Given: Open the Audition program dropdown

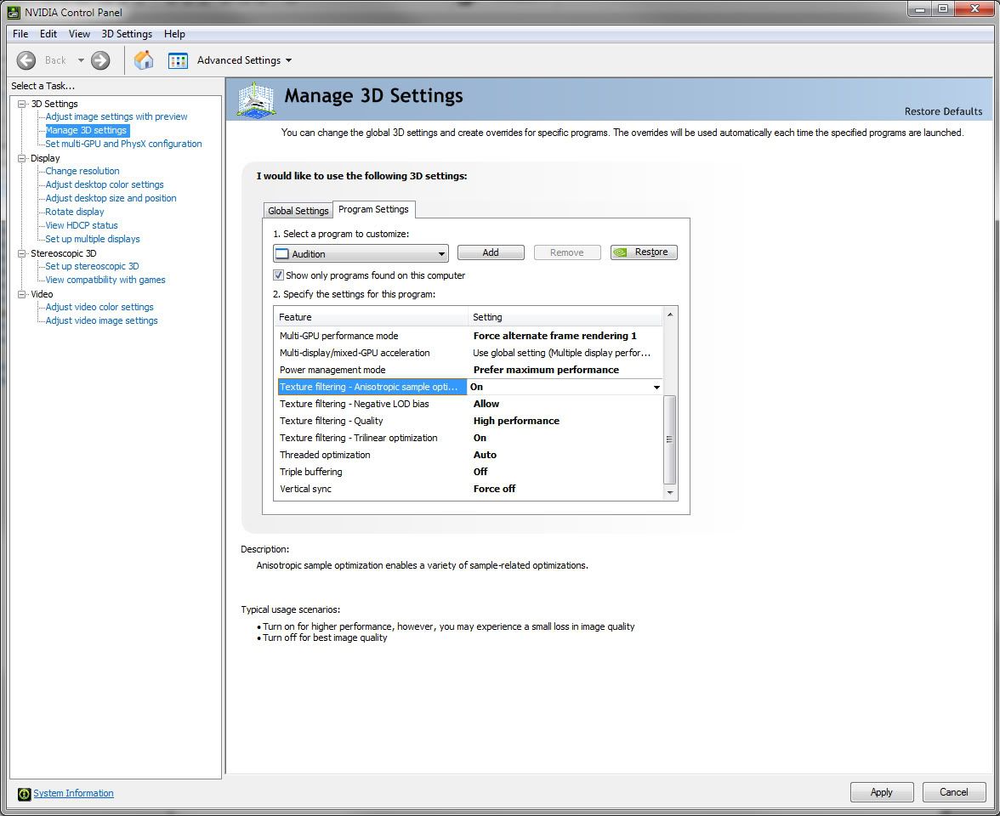Looking at the screenshot, I should (441, 254).
